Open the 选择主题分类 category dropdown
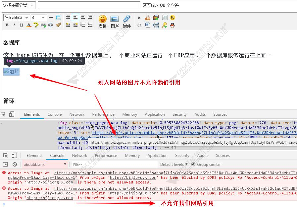The image size is (297, 211). [18, 5]
